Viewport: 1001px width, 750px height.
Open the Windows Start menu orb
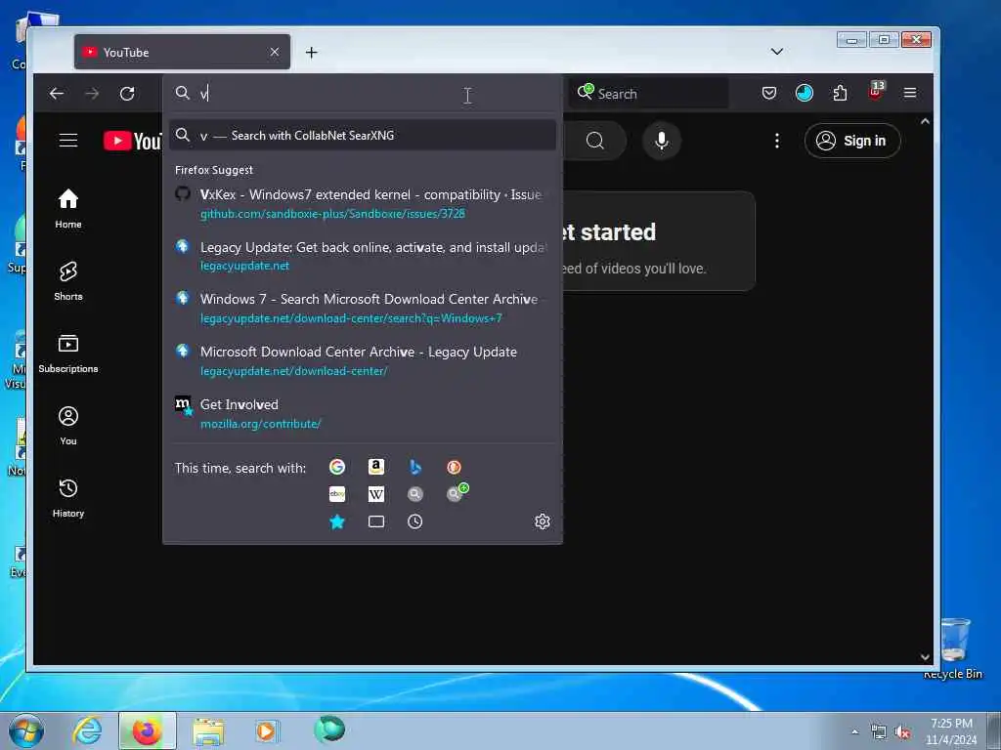[x=26, y=730]
